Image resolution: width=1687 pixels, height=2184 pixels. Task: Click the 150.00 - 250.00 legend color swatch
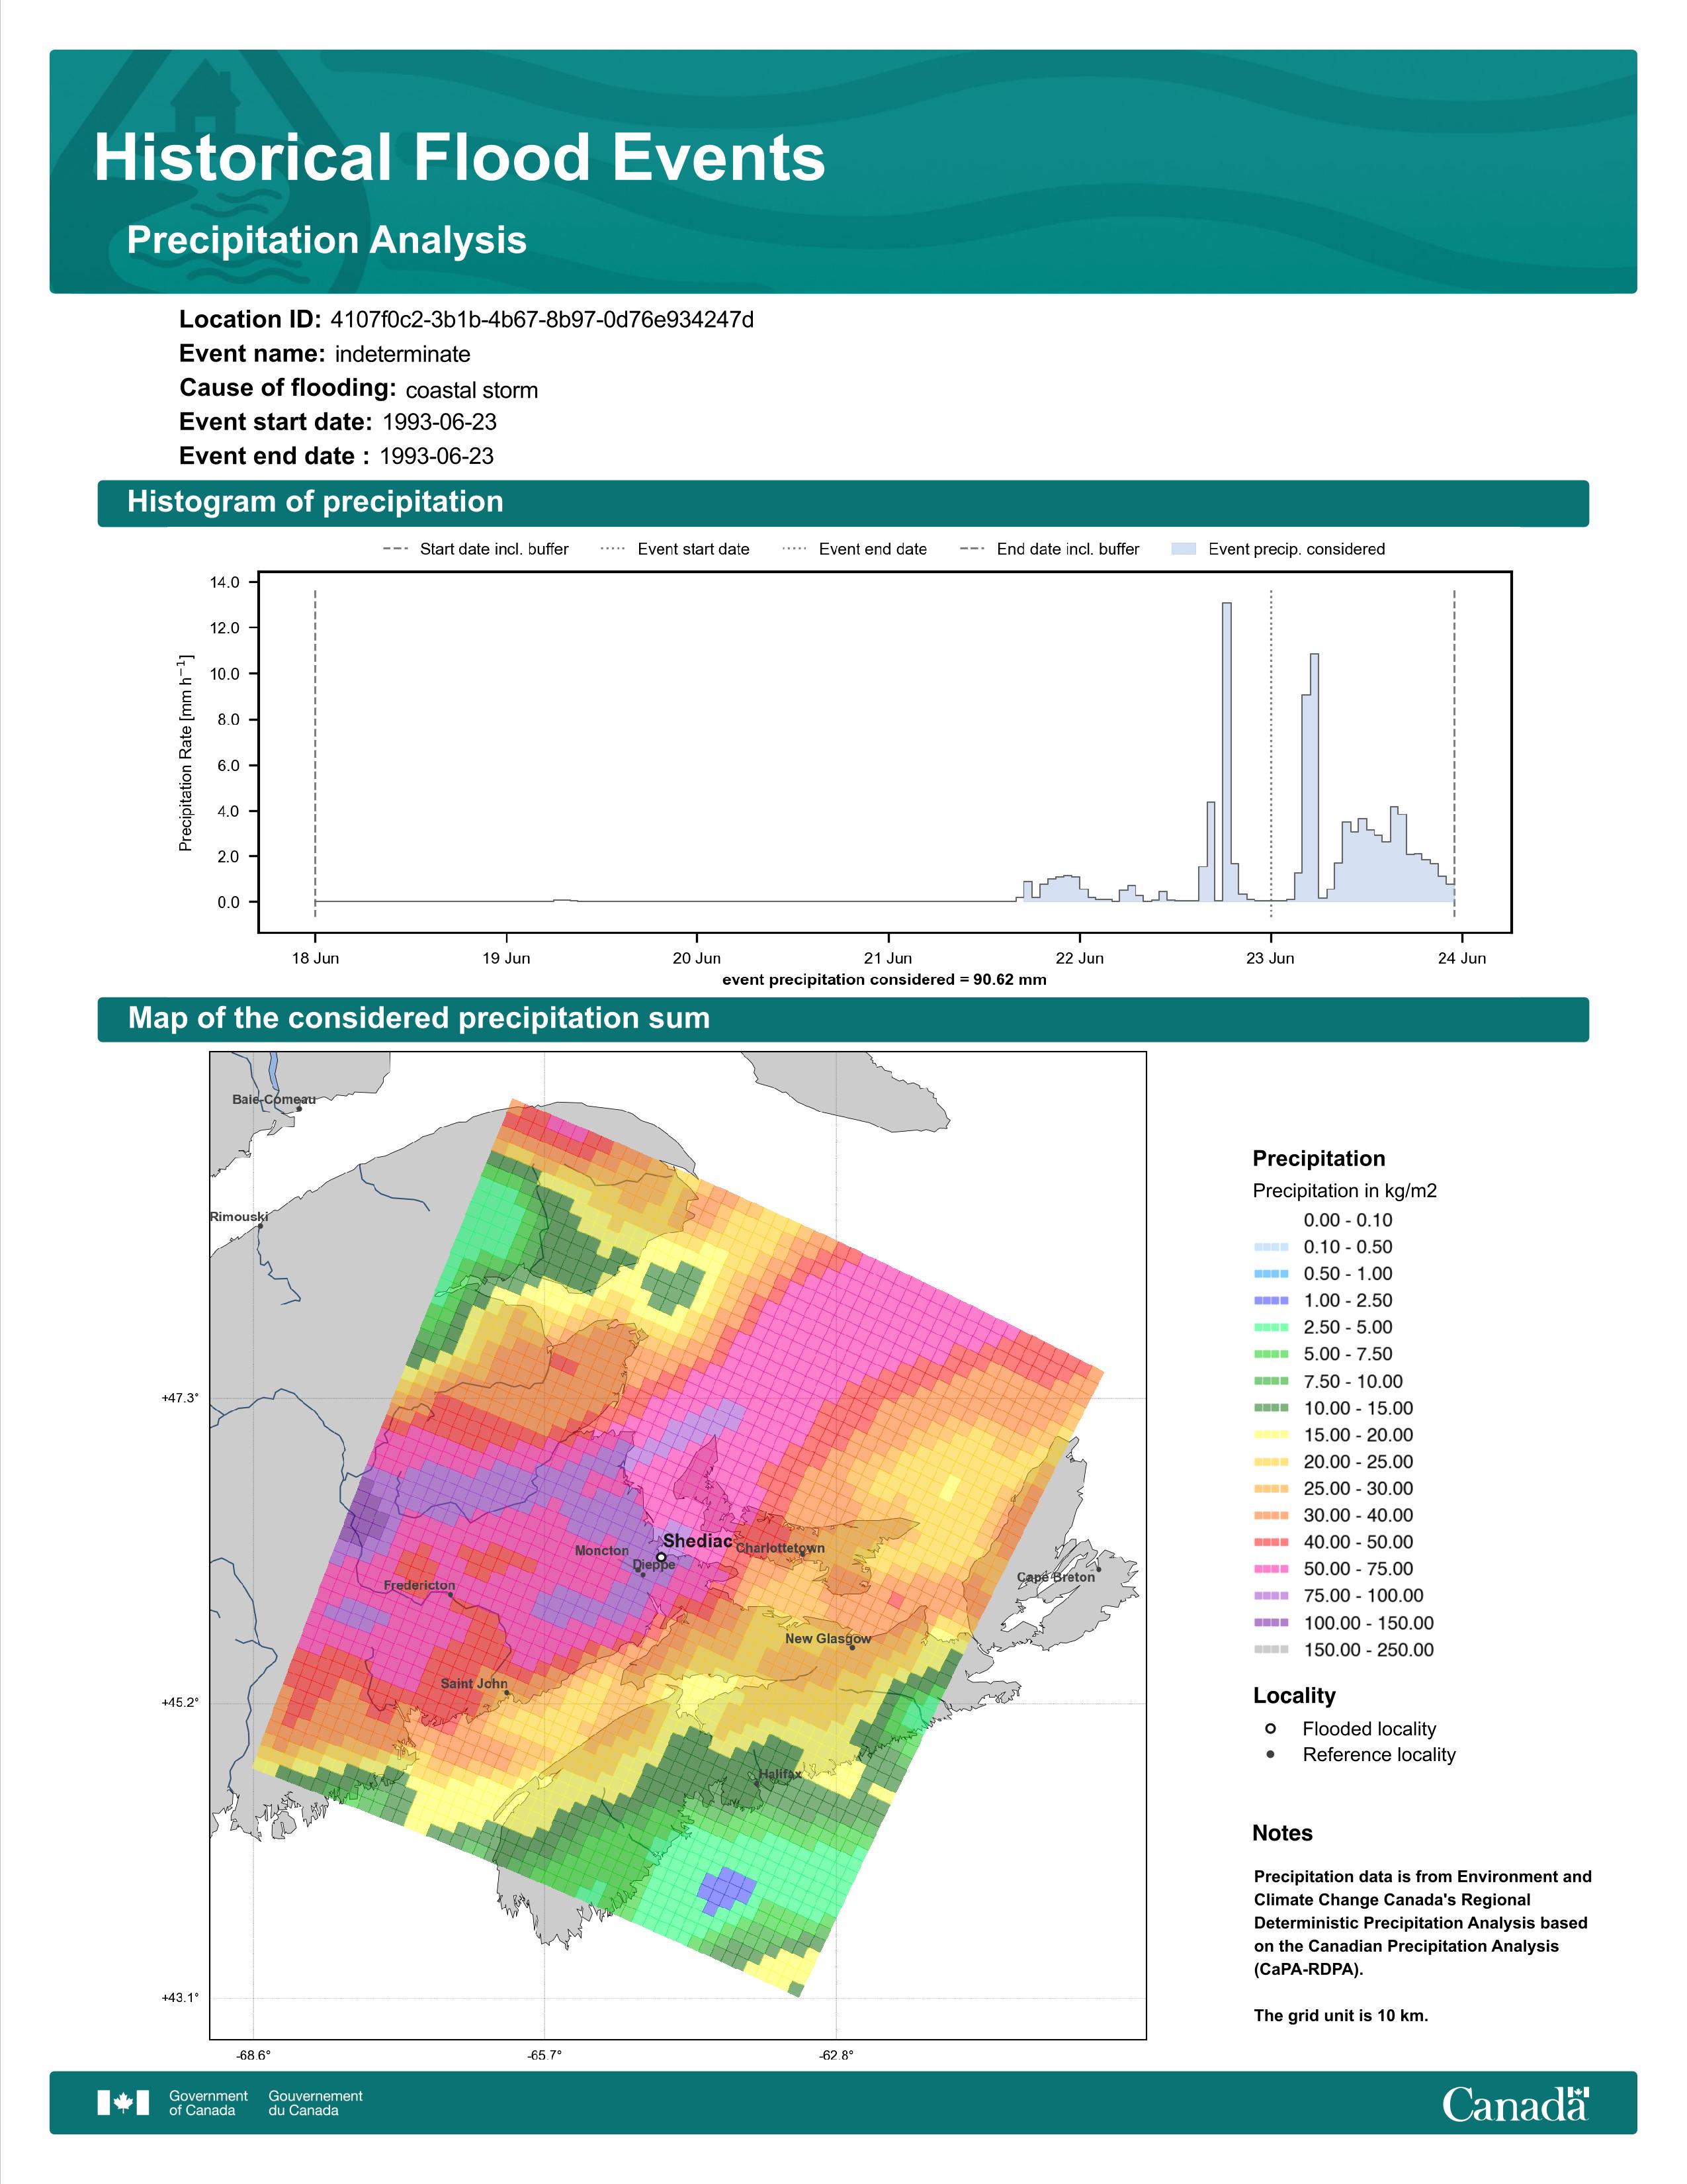(1270, 1650)
